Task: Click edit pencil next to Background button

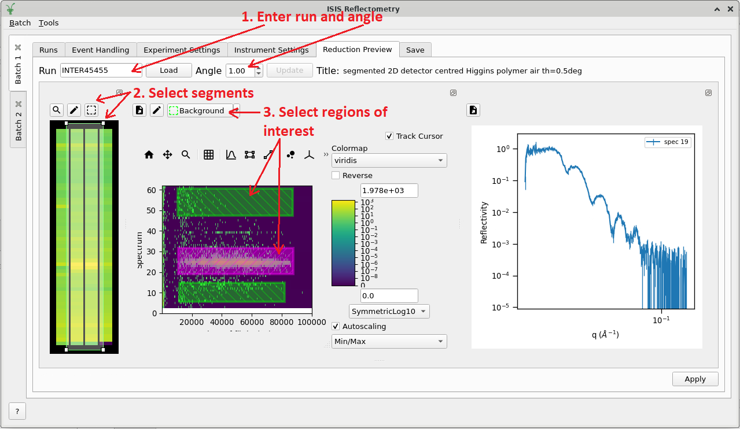Action: [x=157, y=110]
